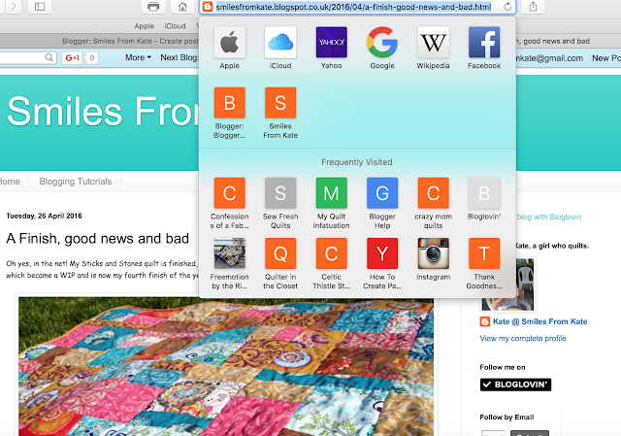Open the Blogger: Blogger favorite tile
The height and width of the screenshot is (436, 621).
230,103
